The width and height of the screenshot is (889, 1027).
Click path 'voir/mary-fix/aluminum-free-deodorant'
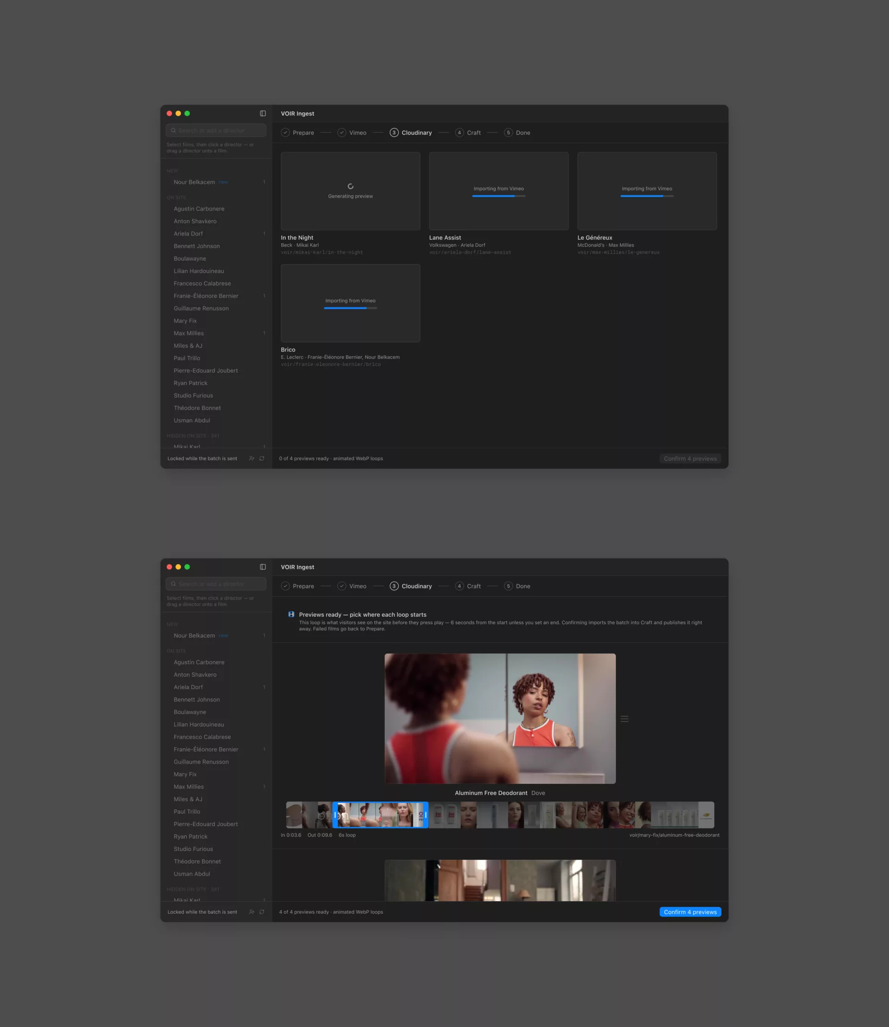[674, 835]
